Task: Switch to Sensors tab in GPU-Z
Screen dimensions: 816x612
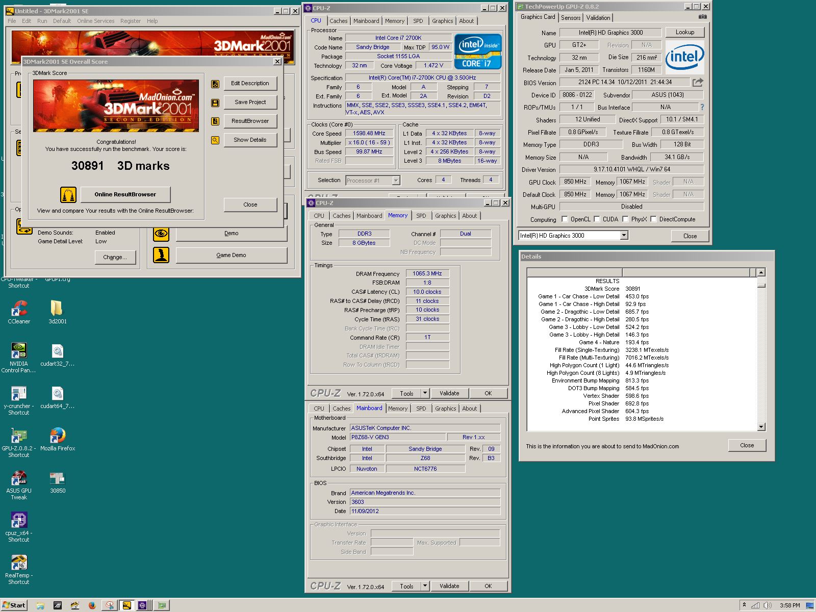Action: 571,17
